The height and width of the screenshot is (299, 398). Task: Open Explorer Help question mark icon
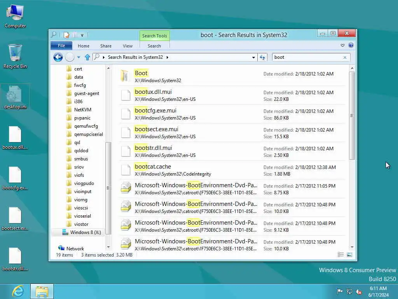coord(351,45)
